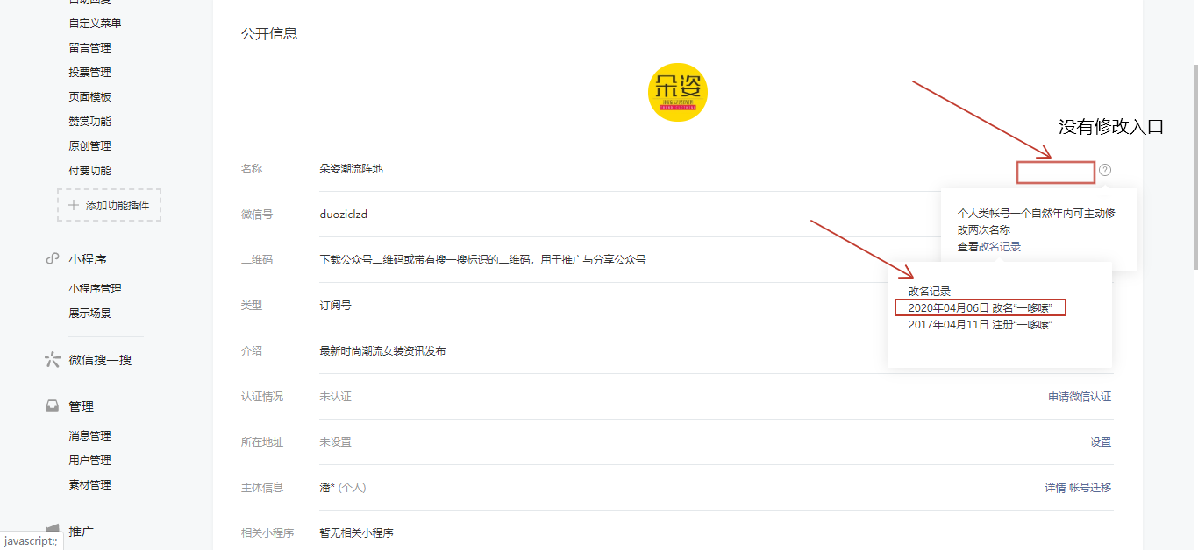This screenshot has width=1198, height=550.
Task: Click the 2020年04月06日 rename record
Action: point(980,307)
